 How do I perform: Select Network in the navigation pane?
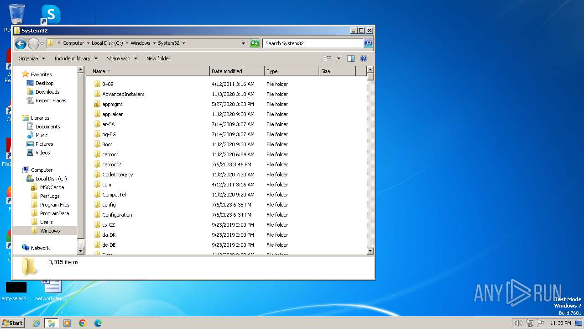click(40, 248)
